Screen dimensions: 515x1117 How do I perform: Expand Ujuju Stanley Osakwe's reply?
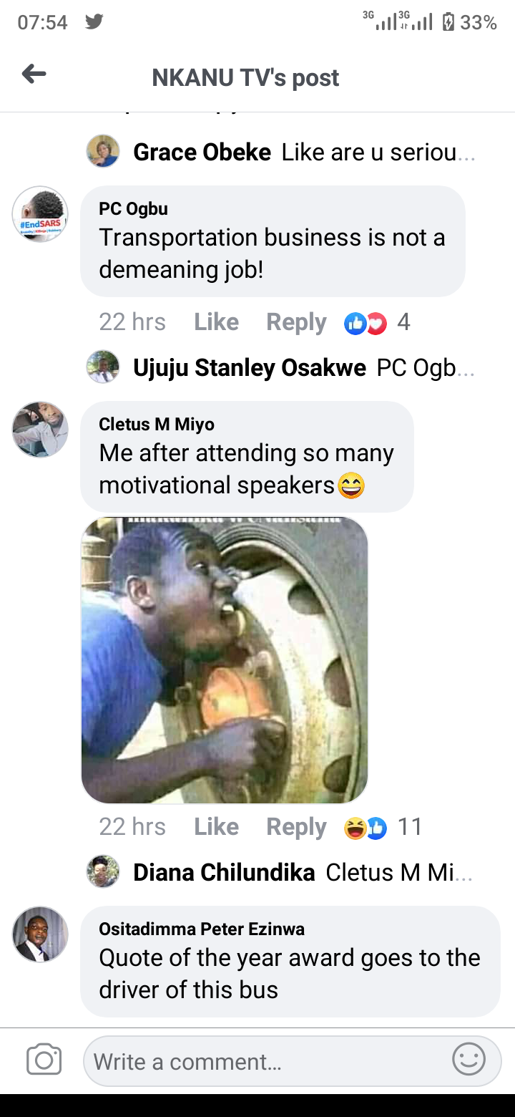pyautogui.click(x=281, y=367)
